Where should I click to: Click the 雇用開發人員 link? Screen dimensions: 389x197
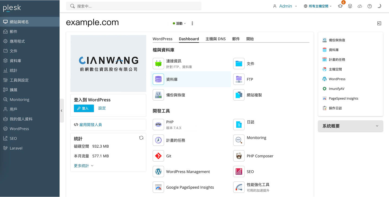(x=90, y=125)
